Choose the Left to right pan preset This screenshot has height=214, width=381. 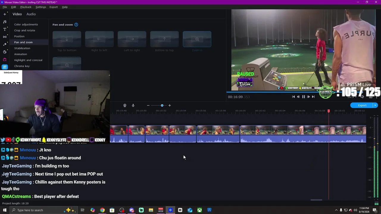pos(132,39)
